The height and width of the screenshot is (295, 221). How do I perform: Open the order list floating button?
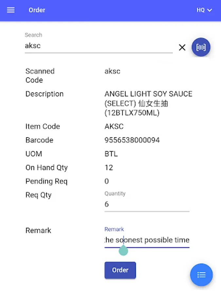pyautogui.click(x=201, y=275)
